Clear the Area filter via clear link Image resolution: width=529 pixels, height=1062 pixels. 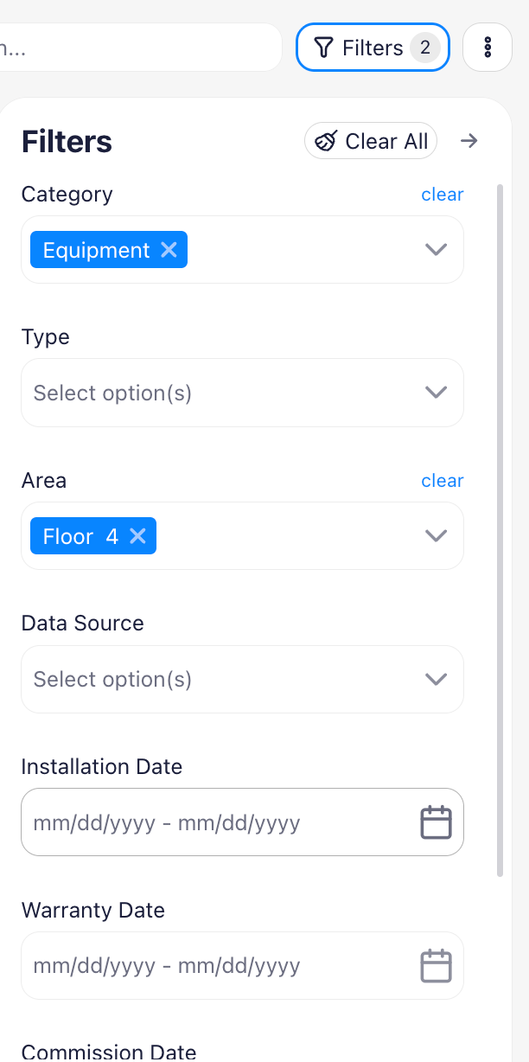[443, 481]
